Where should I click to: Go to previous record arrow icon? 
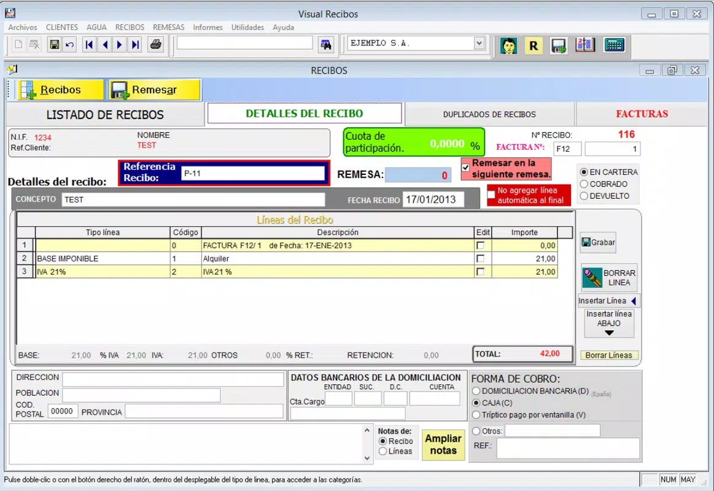[105, 45]
